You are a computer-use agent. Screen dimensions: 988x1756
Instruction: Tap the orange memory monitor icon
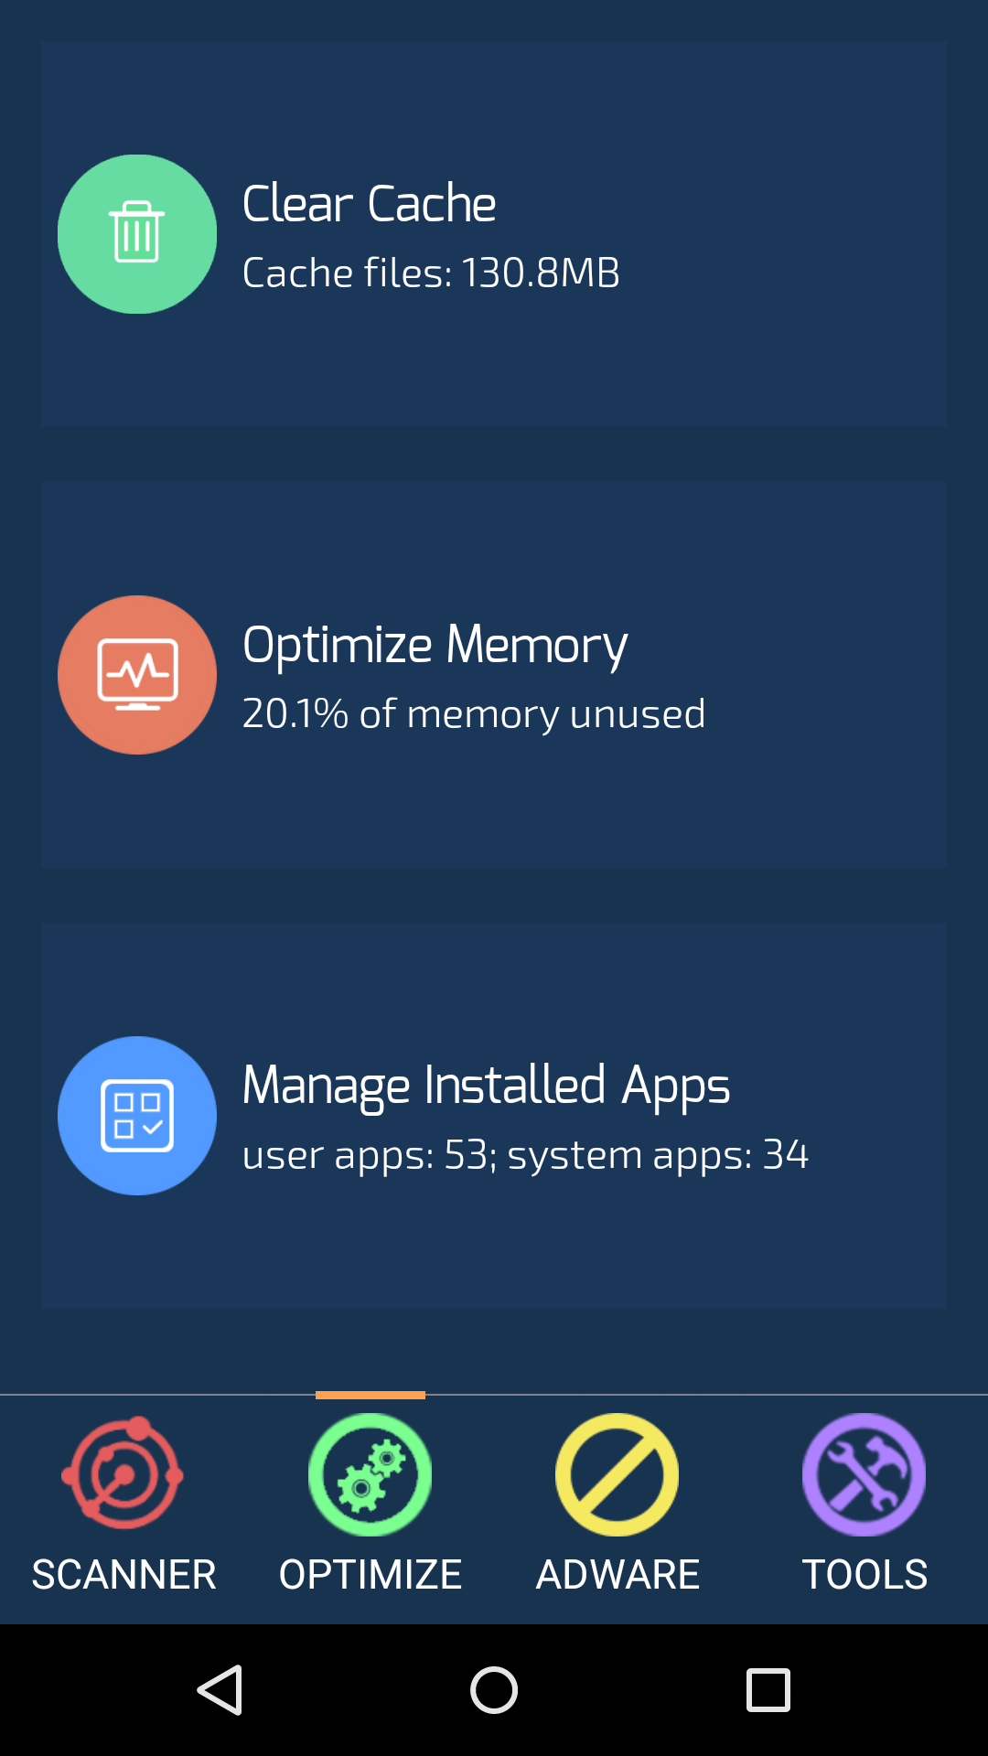137,675
